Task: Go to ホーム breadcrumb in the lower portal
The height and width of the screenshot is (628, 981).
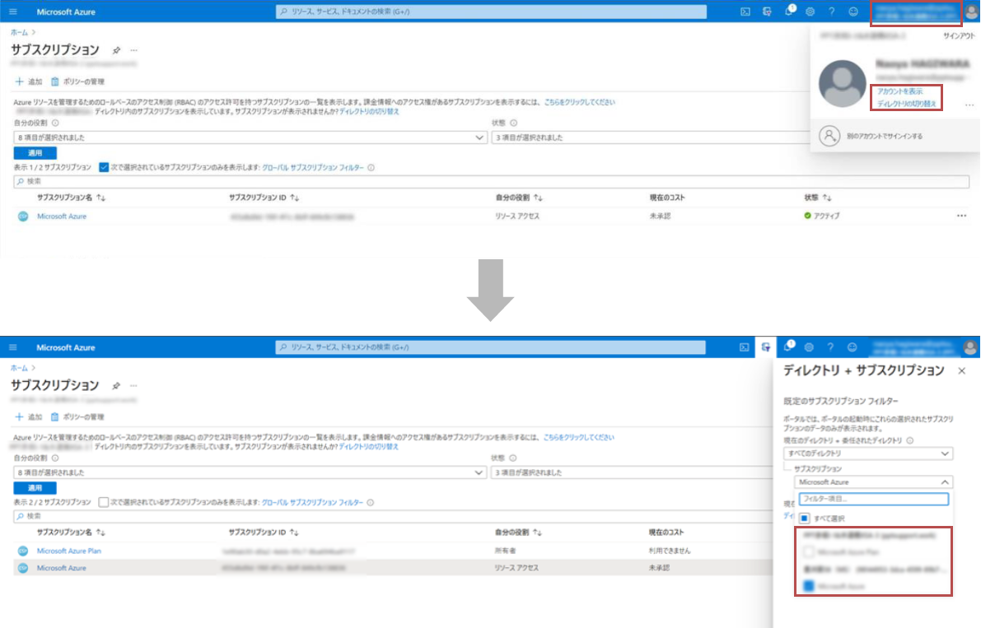Action: click(19, 368)
